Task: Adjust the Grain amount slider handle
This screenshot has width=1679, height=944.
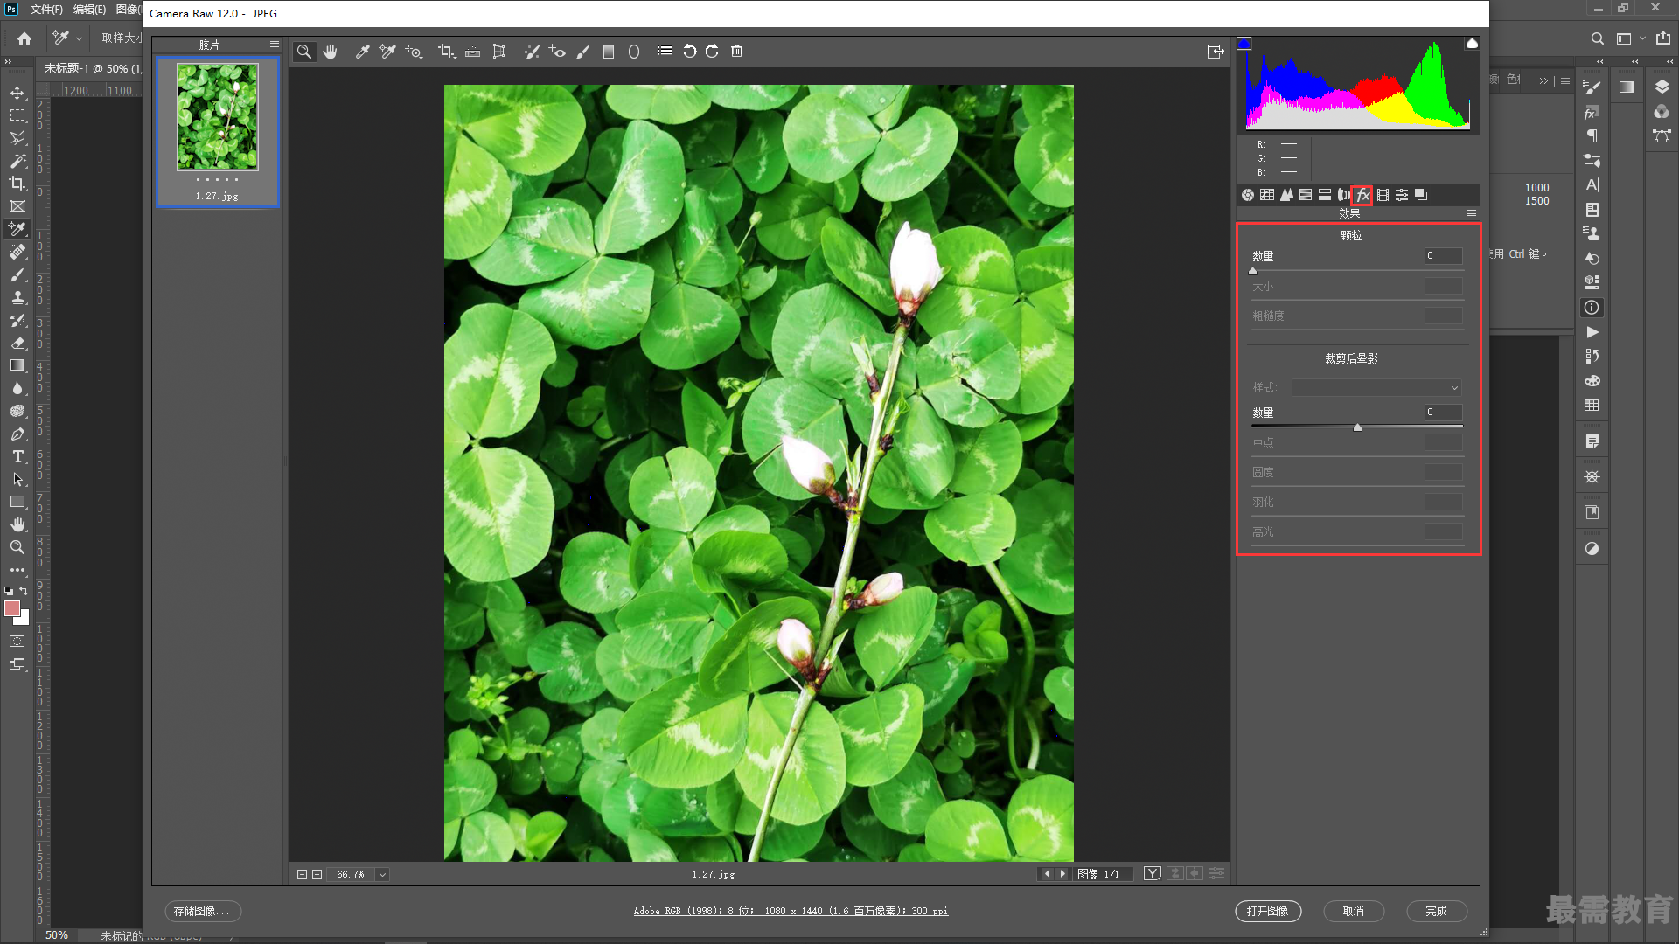Action: point(1253,271)
